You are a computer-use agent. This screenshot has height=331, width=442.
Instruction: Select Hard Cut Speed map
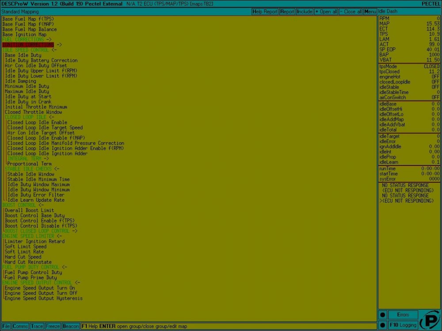[x=23, y=257]
